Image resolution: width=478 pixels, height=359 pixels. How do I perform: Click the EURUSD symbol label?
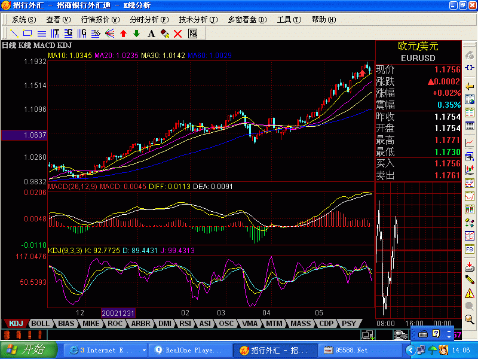418,58
